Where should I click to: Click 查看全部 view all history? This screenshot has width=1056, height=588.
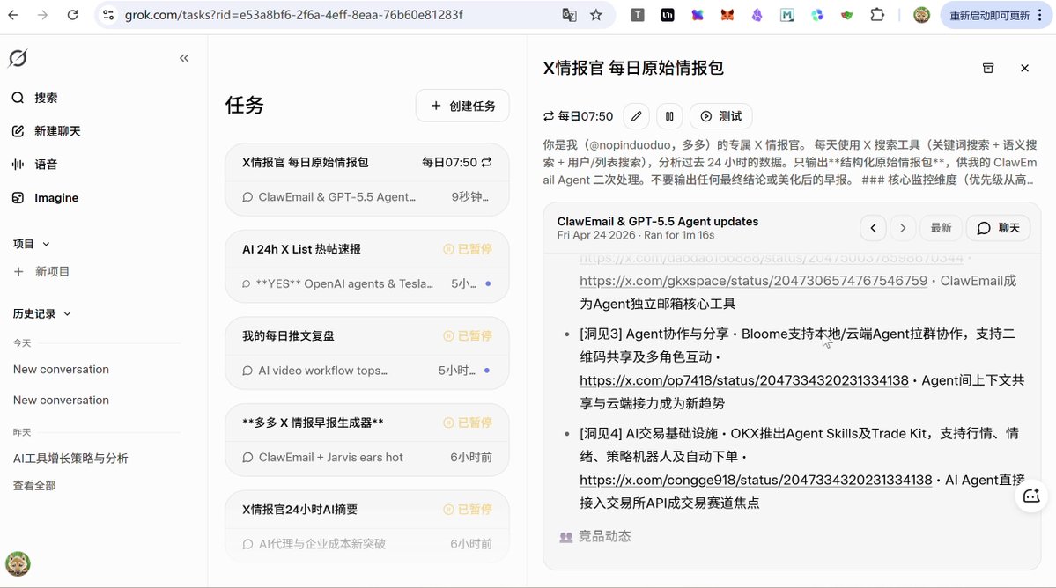(x=34, y=486)
